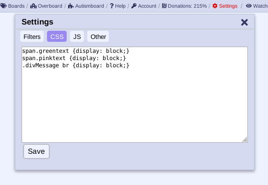The width and height of the screenshot is (268, 185).
Task: Click the Donations shekel icon
Action: point(164,6)
